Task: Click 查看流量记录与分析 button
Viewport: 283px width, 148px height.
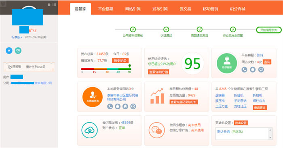Action: (x=184, y=102)
